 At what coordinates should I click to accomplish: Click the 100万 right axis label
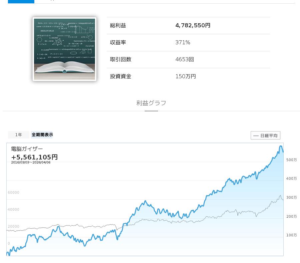click(x=291, y=235)
